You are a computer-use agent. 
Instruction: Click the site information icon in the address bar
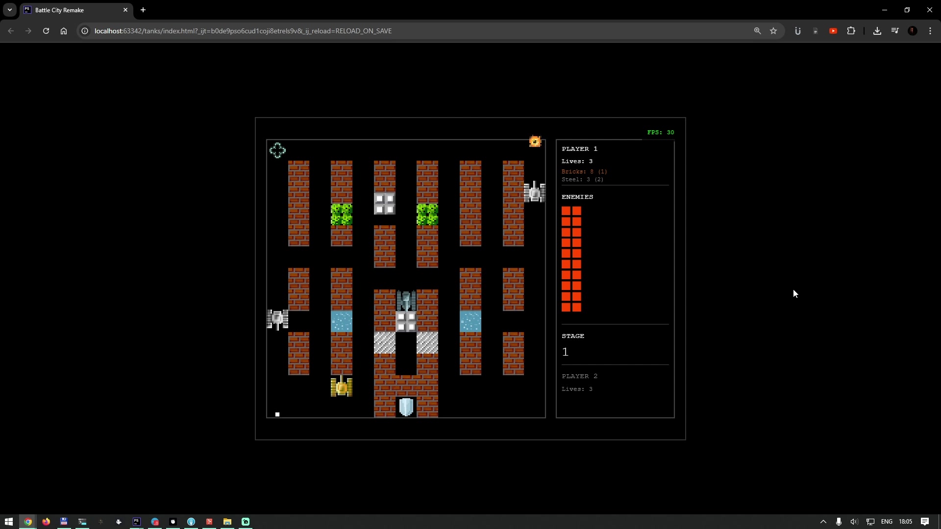point(84,30)
